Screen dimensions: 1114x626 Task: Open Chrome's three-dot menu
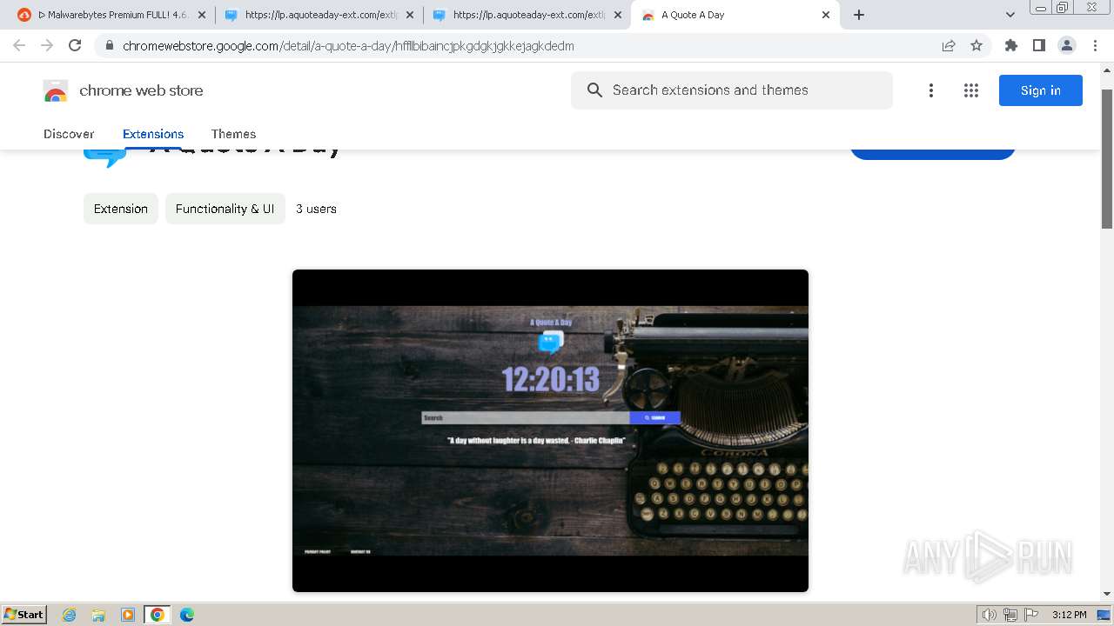pos(1096,45)
